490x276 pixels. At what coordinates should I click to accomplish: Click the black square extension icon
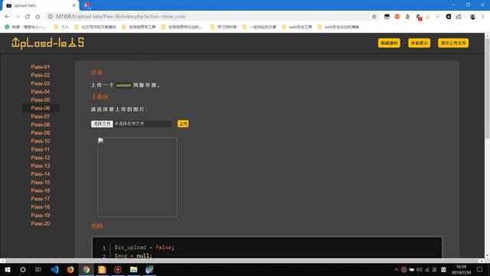pos(449,17)
